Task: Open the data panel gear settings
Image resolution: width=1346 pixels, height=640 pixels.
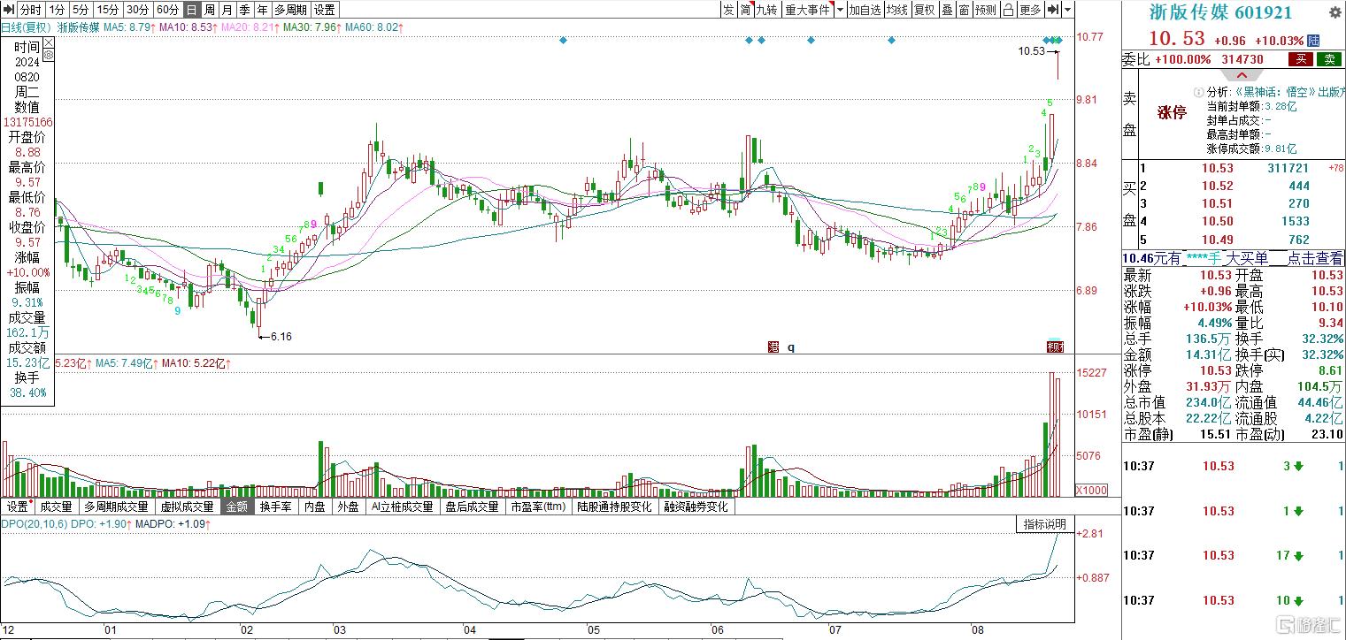Action: click(50, 55)
